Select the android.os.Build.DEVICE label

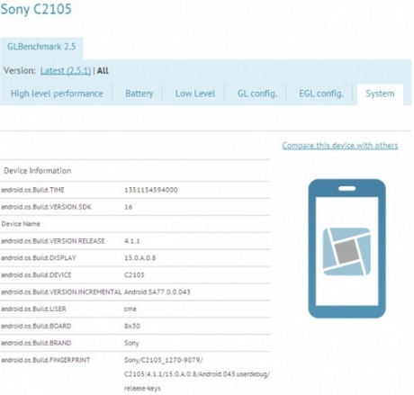click(36, 275)
